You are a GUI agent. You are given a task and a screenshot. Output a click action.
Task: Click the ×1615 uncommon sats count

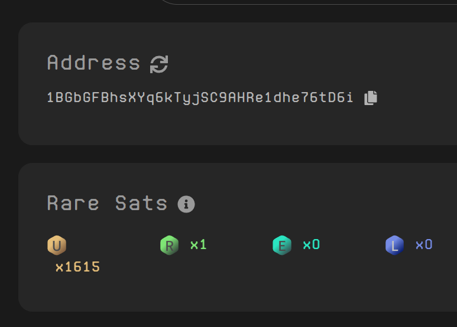coord(77,267)
